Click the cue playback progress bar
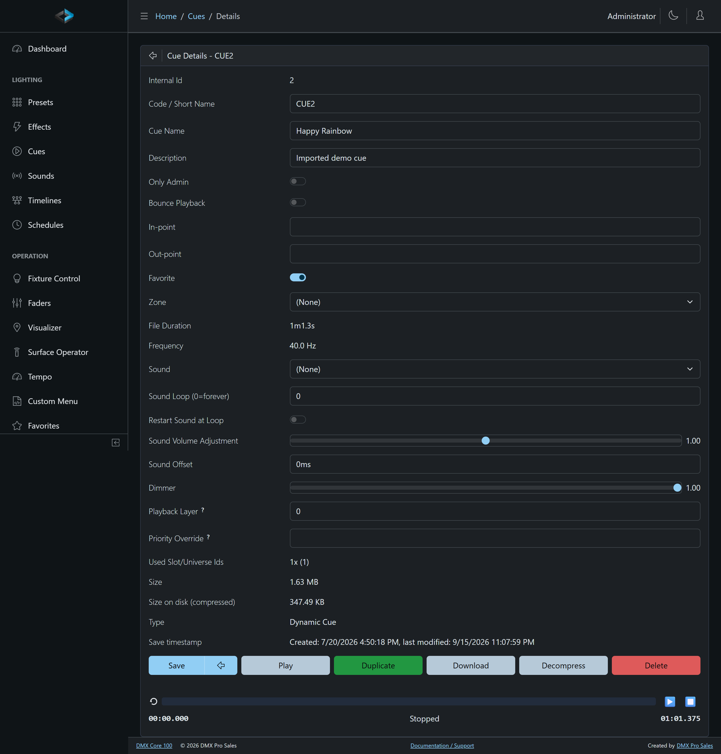The width and height of the screenshot is (721, 754). click(409, 702)
